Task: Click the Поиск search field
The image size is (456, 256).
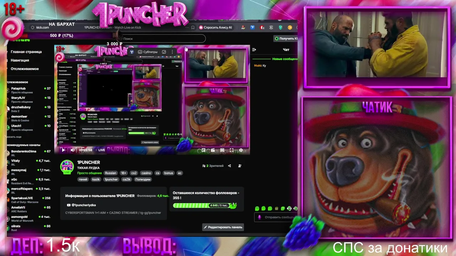Action: (x=162, y=38)
